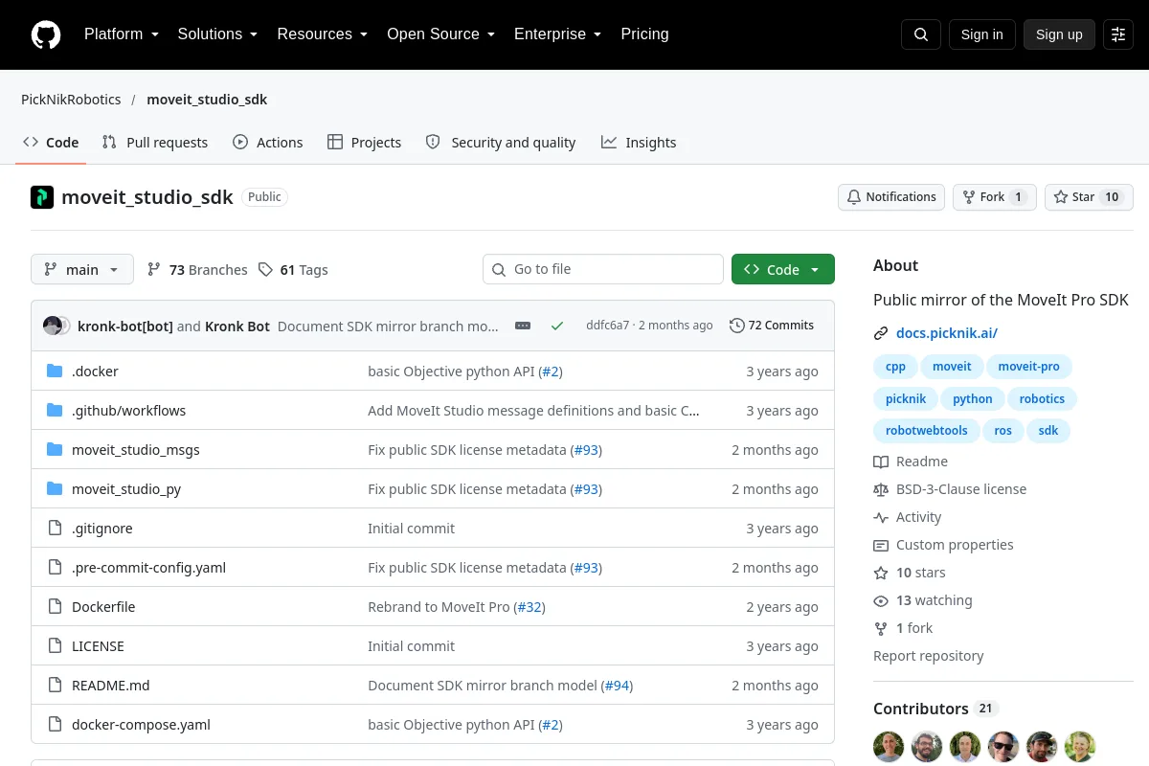Open the docs.picknik.ai link

[x=947, y=333]
